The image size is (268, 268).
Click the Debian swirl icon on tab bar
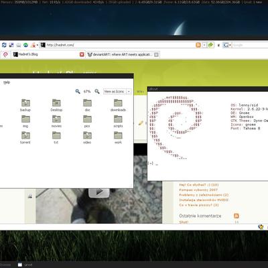click(x=5, y=54)
